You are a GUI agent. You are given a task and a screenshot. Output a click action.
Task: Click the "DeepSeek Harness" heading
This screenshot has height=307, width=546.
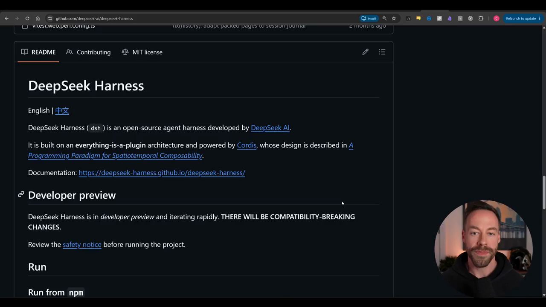(x=86, y=86)
